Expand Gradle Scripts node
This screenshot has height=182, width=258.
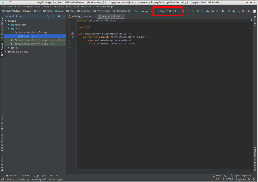[x=5, y=52]
